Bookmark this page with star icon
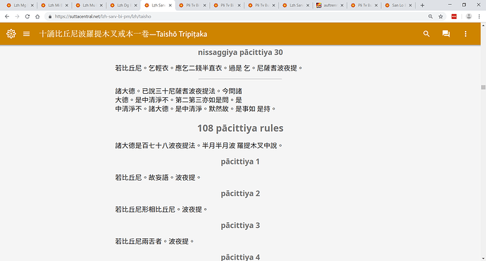The height and width of the screenshot is (261, 486). [440, 16]
